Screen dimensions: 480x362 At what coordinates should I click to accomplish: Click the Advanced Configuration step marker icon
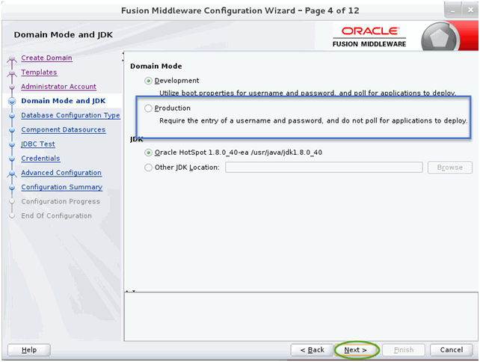click(x=12, y=174)
